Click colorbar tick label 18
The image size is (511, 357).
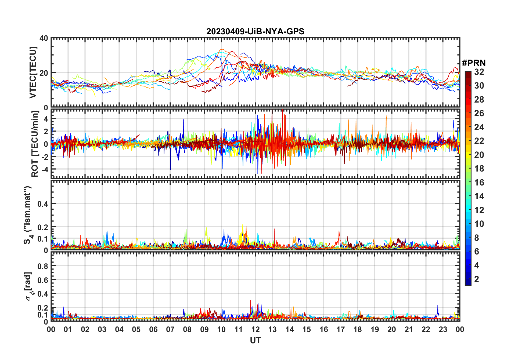pyautogui.click(x=479, y=168)
